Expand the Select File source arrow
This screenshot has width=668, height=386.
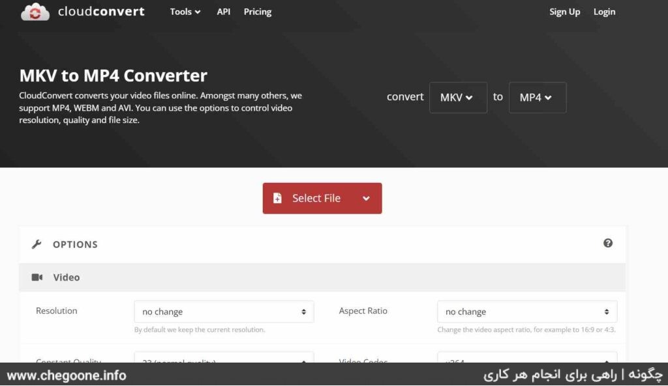pyautogui.click(x=366, y=199)
